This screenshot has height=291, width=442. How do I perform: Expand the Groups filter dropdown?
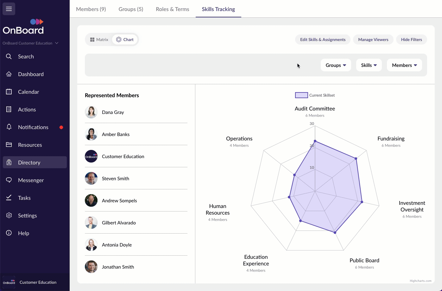tap(336, 65)
